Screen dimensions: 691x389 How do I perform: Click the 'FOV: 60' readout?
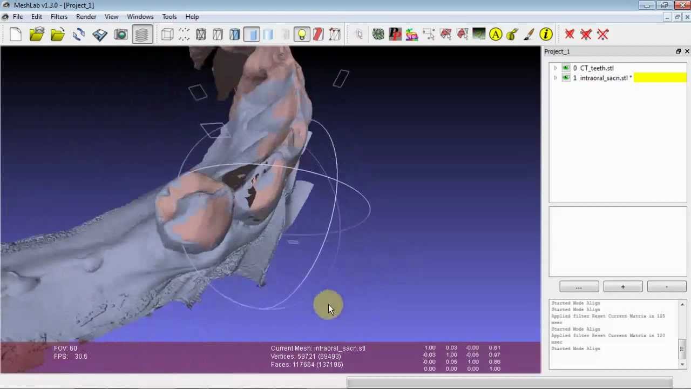click(x=65, y=348)
